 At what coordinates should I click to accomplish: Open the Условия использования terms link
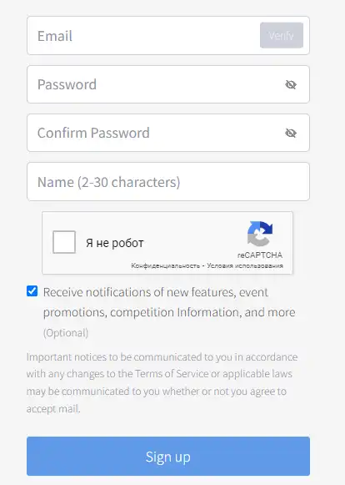(x=245, y=265)
